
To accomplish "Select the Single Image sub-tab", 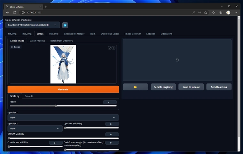I will tap(17, 41).
